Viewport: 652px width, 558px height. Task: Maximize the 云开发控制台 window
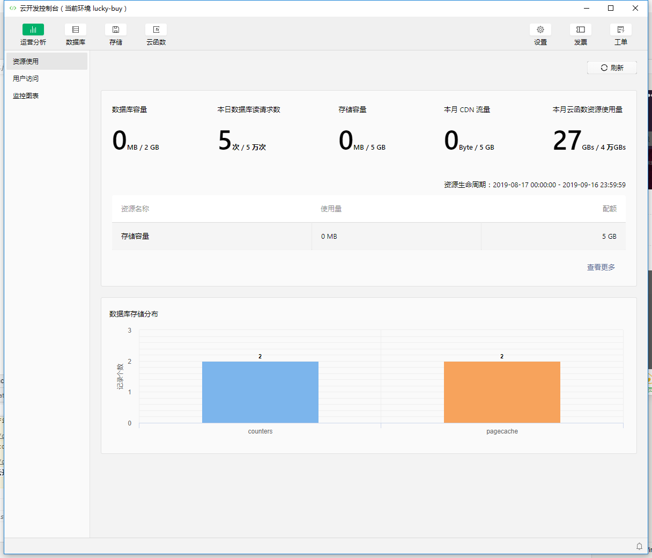(611, 8)
